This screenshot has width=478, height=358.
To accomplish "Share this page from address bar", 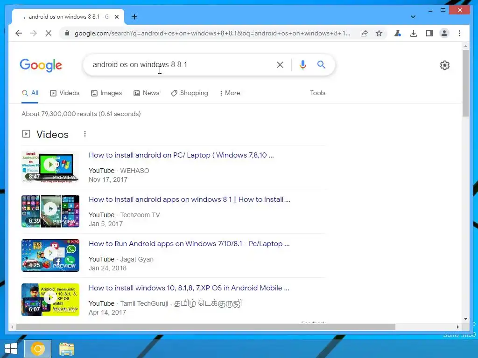I will pyautogui.click(x=364, y=33).
